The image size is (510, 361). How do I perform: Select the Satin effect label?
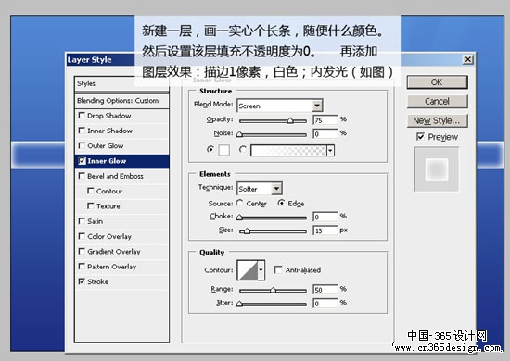pyautogui.click(x=95, y=221)
